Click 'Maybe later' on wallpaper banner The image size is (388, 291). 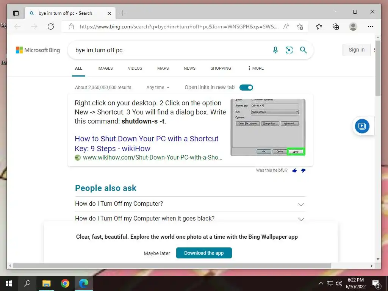(x=157, y=253)
